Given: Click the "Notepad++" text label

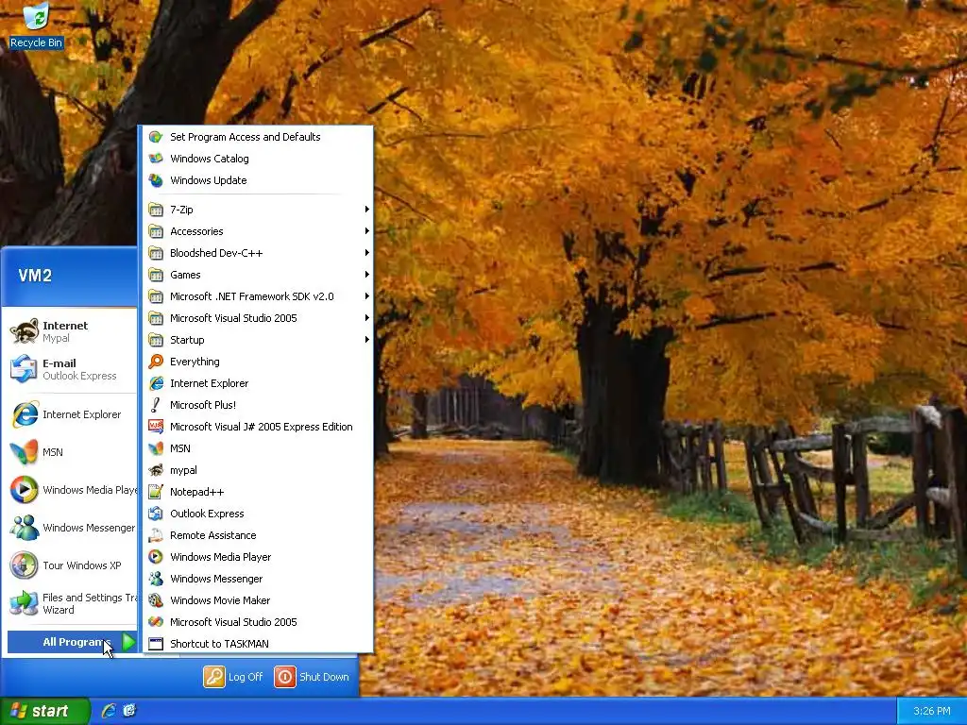Looking at the screenshot, I should (x=196, y=492).
